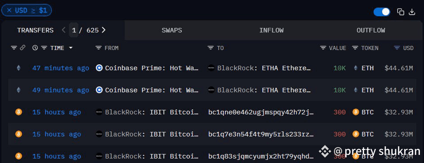Open address bc1qne0e462ugjmspqy42h72j link
This screenshot has height=163, width=424.
point(261,112)
